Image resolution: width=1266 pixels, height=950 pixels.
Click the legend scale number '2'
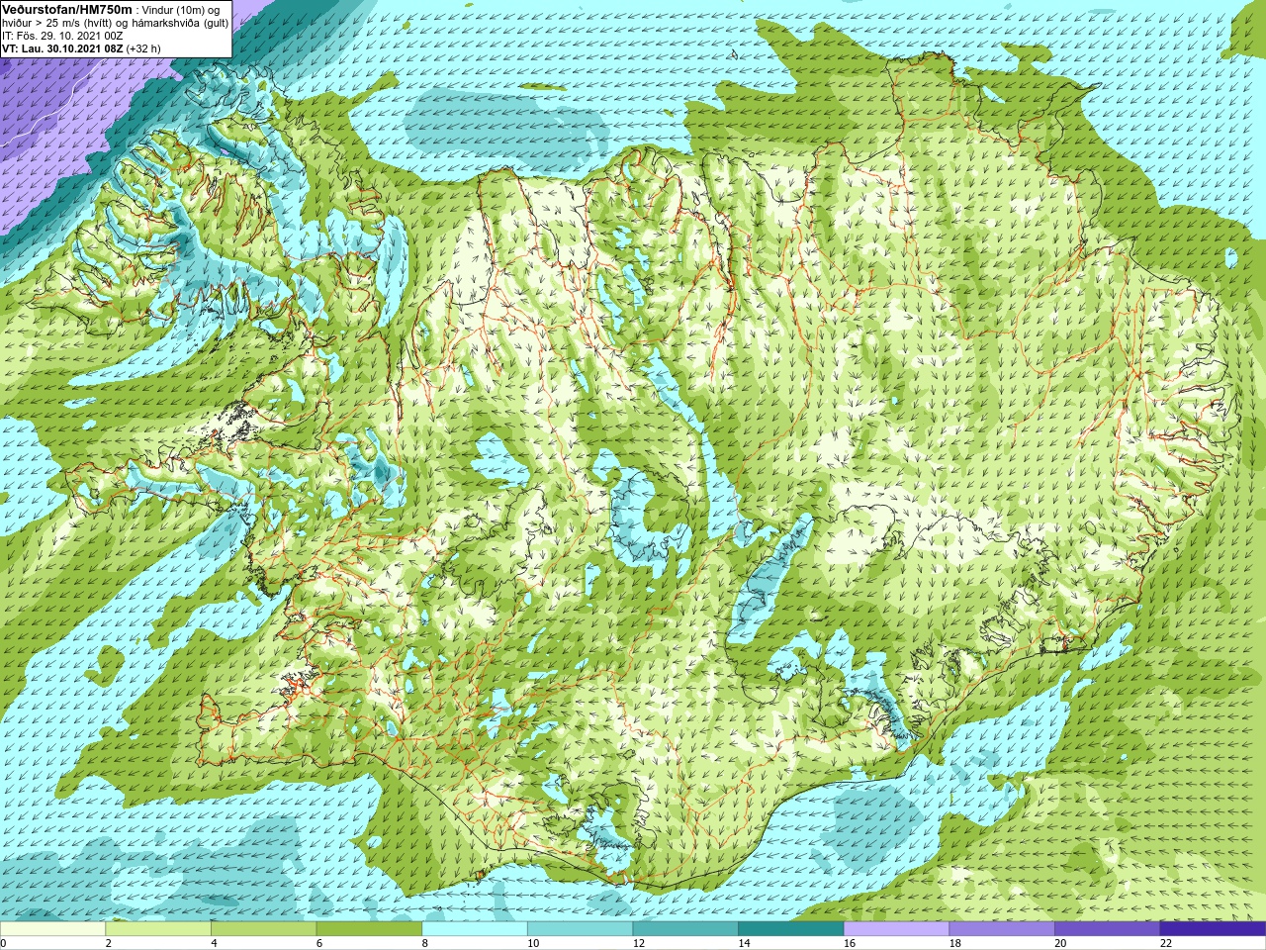click(x=108, y=943)
